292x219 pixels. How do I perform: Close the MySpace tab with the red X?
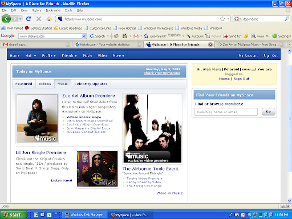(210, 44)
